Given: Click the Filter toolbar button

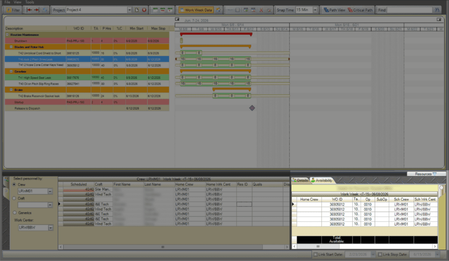Looking at the screenshot, I should pos(13,10).
